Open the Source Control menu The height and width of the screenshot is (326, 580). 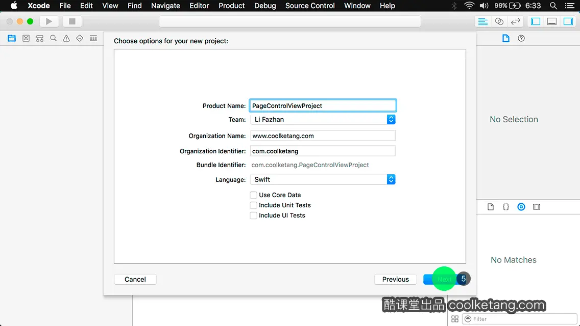tap(310, 6)
